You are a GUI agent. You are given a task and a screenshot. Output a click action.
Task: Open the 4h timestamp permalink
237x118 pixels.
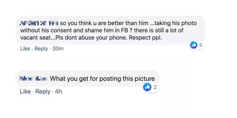click(x=58, y=91)
